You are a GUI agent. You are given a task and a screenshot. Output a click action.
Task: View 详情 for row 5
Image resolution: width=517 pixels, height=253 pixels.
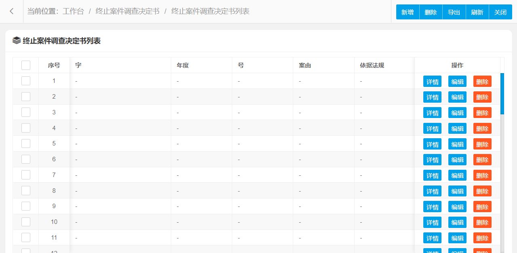(432, 144)
